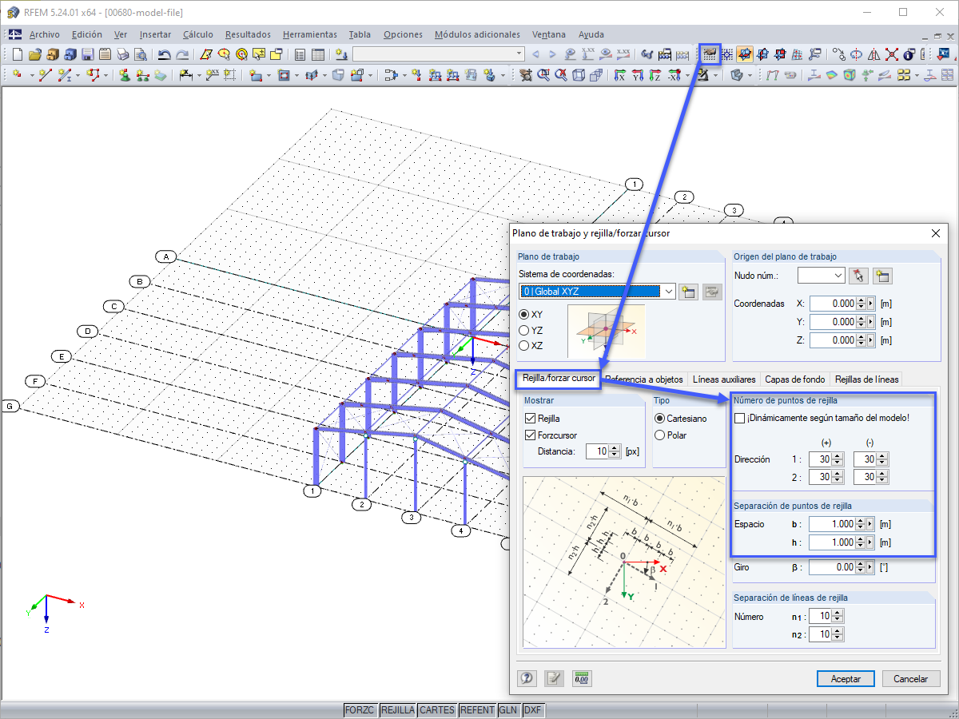This screenshot has width=959, height=719.
Task: Uncheck the Rejilla checkbox
Action: (531, 419)
